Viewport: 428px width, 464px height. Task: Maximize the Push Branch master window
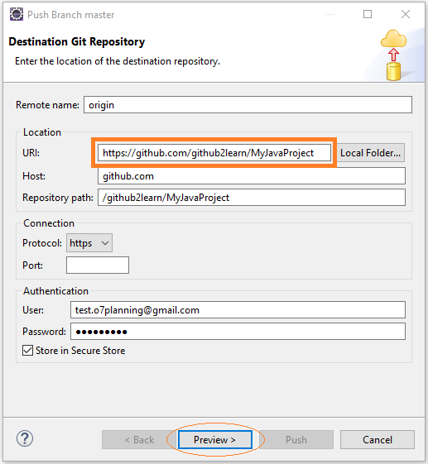pyautogui.click(x=368, y=14)
